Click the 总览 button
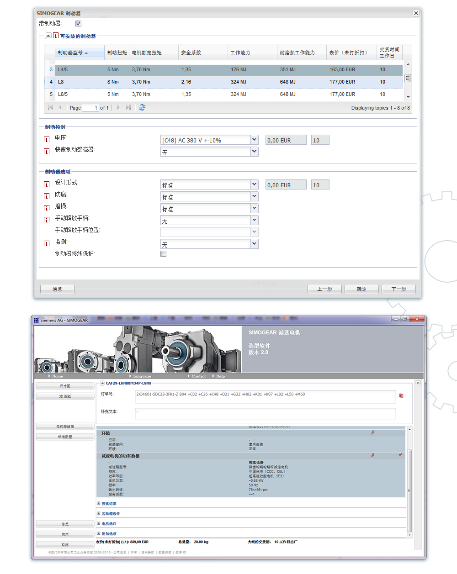 point(65,524)
